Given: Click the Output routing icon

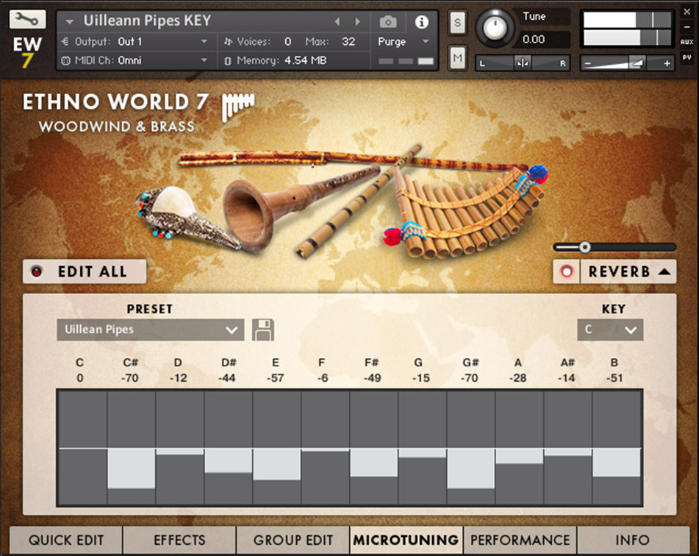Looking at the screenshot, I should (65, 41).
